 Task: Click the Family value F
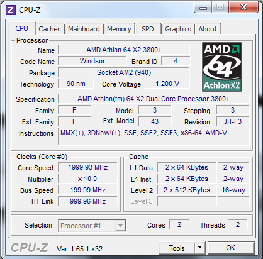pos(74,110)
